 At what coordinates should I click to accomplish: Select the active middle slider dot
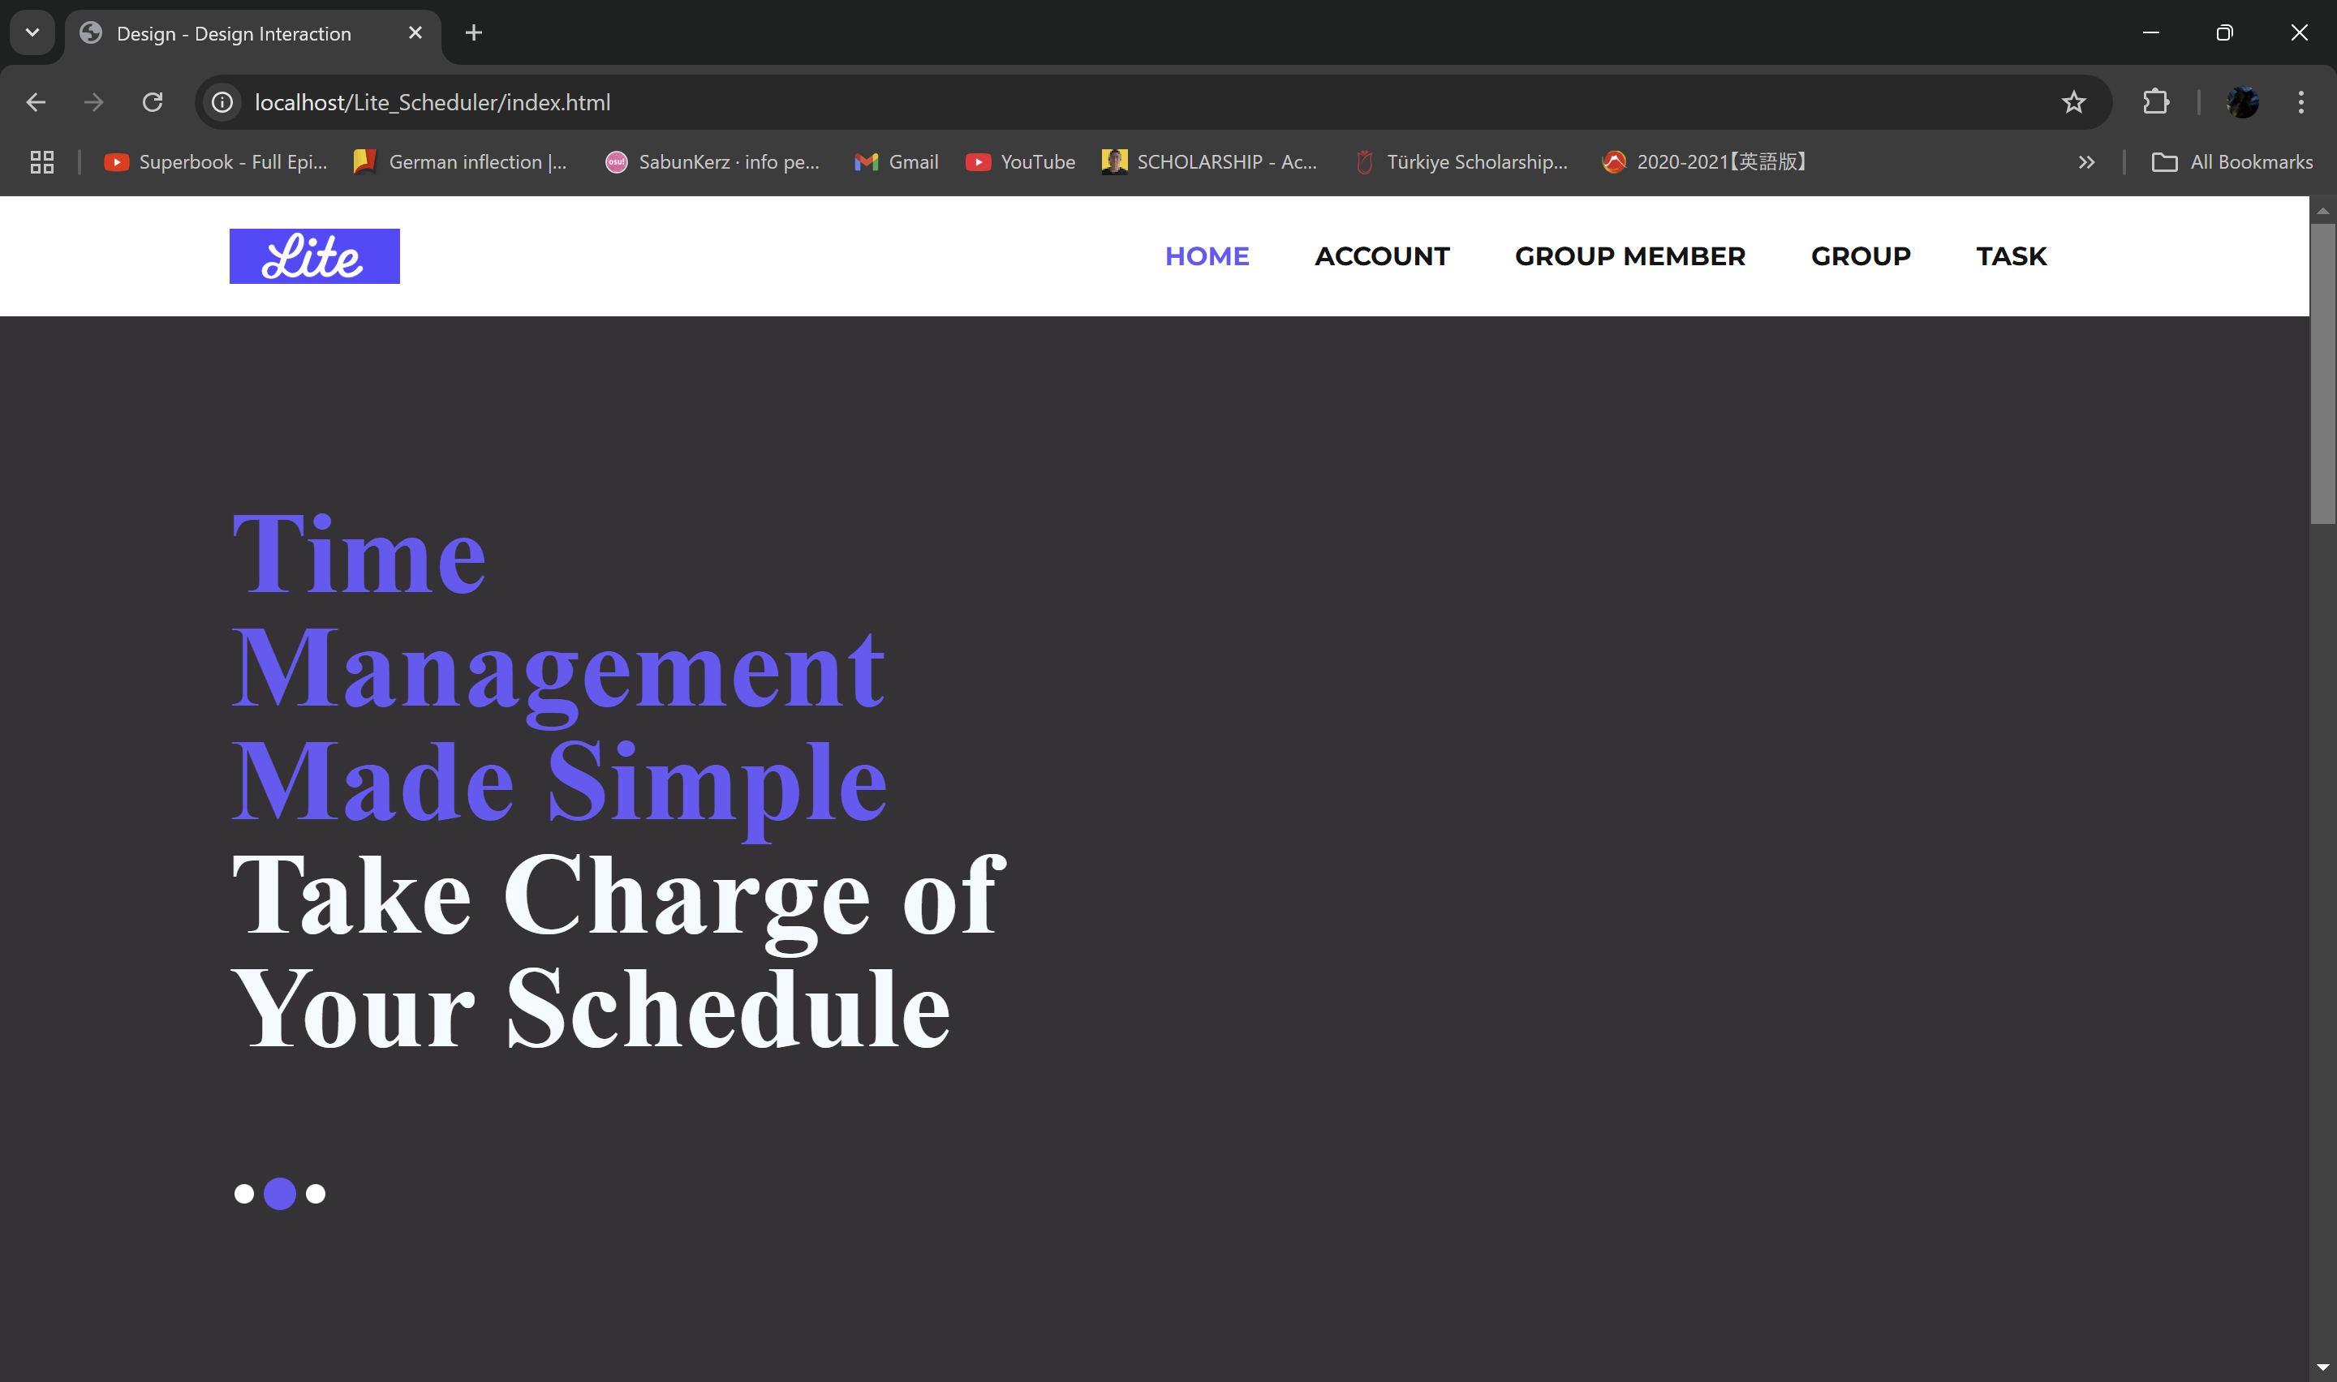point(279,1194)
